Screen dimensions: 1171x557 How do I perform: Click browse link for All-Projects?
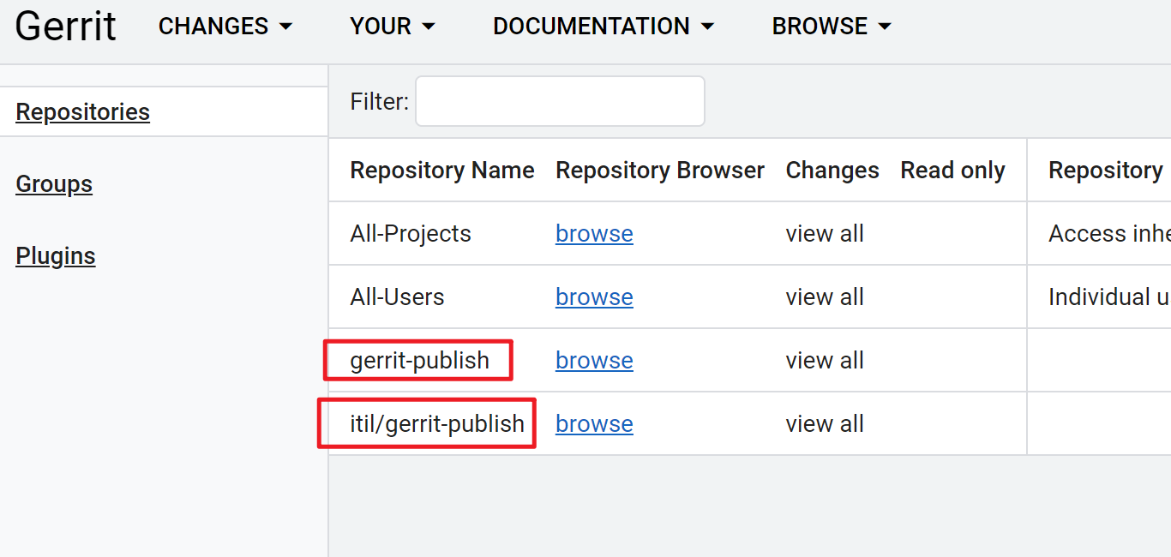tap(594, 234)
